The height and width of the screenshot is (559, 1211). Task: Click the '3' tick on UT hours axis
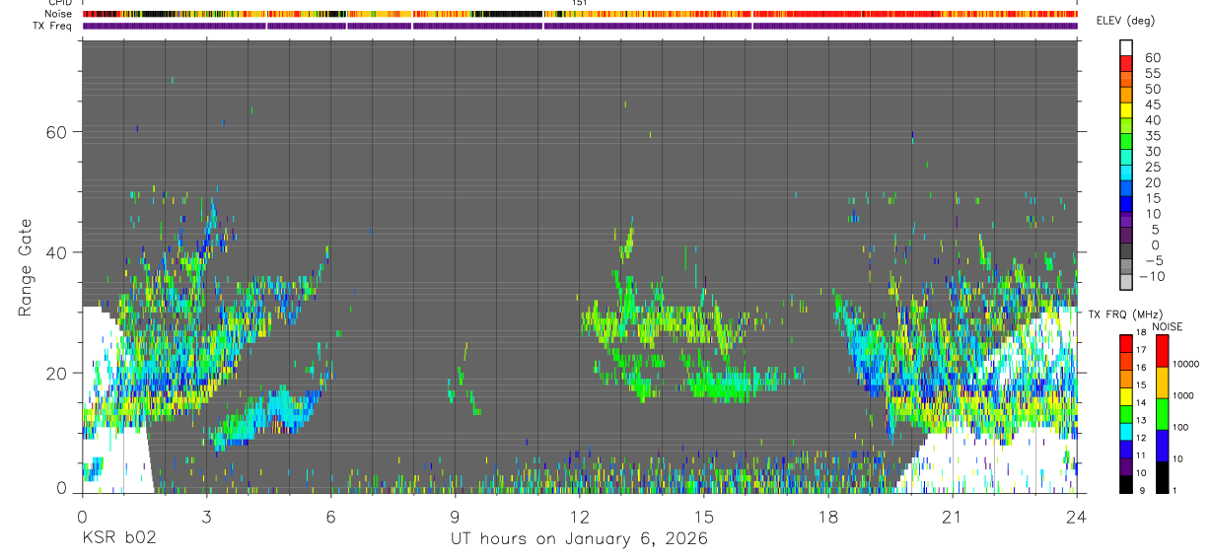pyautogui.click(x=206, y=516)
